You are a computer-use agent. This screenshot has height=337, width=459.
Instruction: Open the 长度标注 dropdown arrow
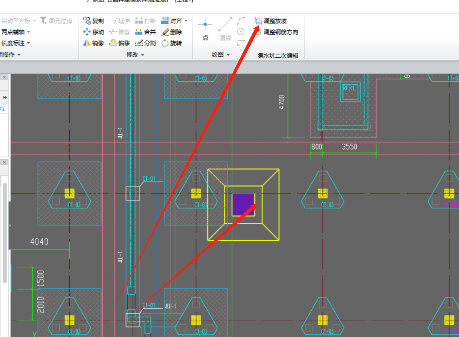[29, 43]
